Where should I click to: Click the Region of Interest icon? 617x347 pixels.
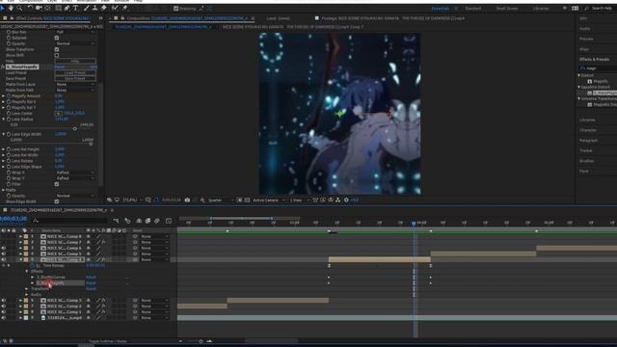pyautogui.click(x=239, y=200)
